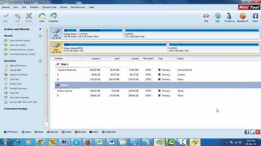Image resolution: width=261 pixels, height=146 pixels.
Task: Open the Partition menu
Action: pos(34,7)
